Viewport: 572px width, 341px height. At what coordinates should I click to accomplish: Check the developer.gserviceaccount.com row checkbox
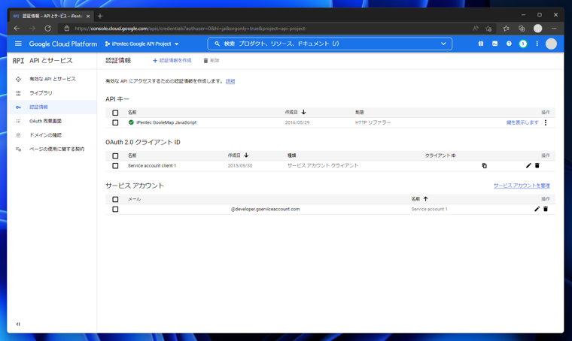(x=115, y=210)
